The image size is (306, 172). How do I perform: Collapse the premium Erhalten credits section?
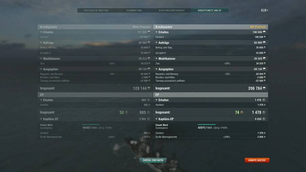(156, 32)
